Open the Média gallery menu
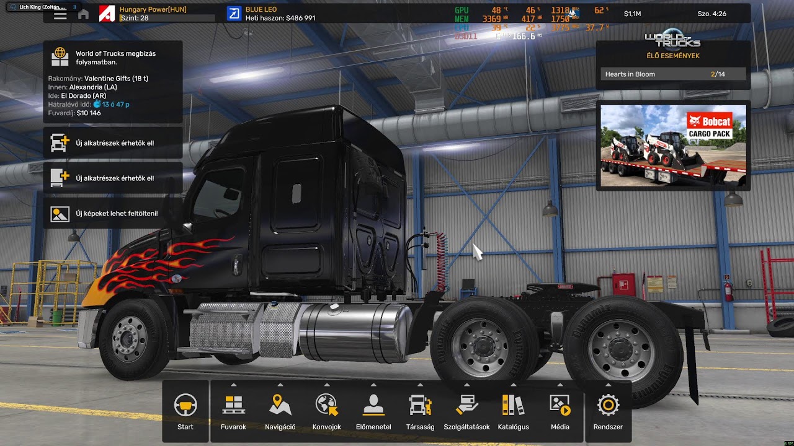This screenshot has height=446, width=794. coord(560,412)
